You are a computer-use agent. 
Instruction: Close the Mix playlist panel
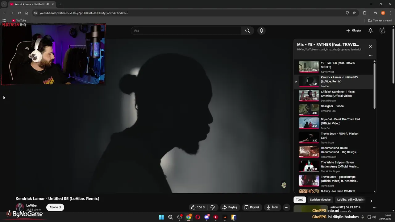coord(371,47)
